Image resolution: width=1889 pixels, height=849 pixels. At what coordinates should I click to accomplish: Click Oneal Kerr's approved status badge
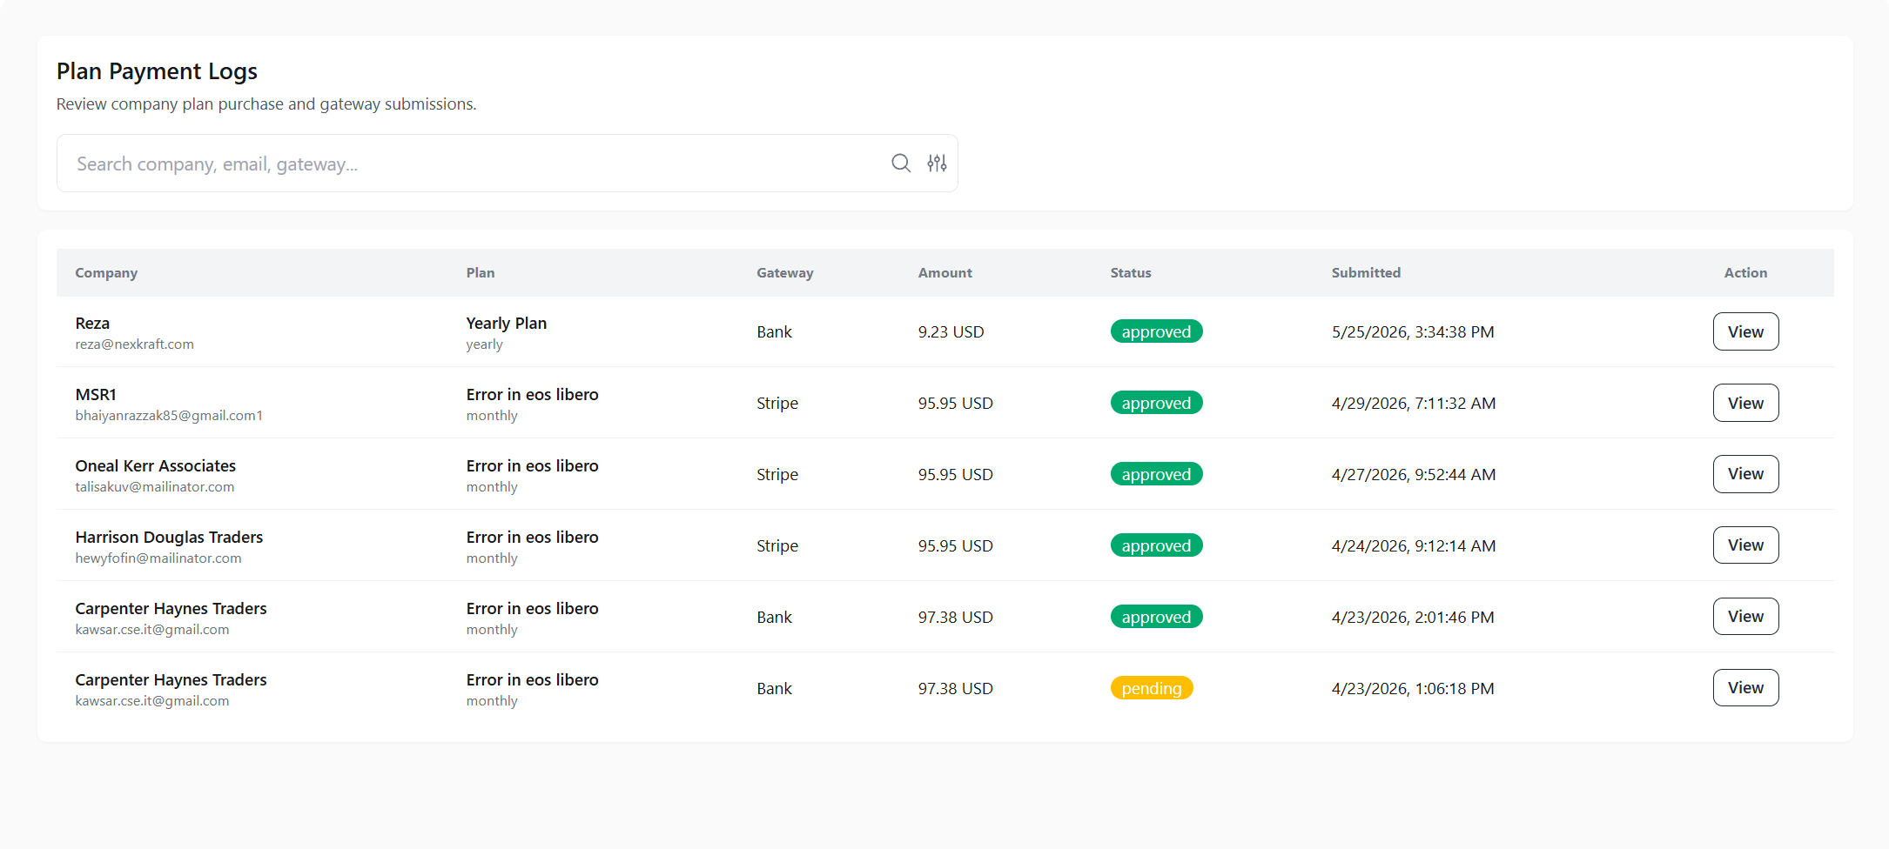click(1156, 474)
